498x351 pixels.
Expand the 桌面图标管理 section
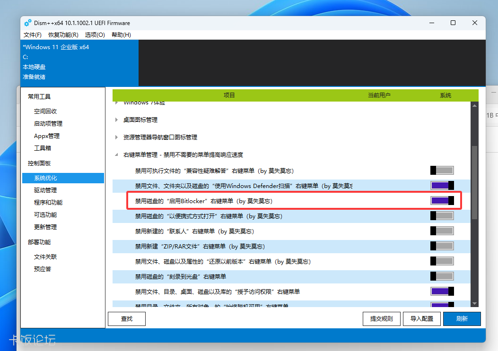coord(116,120)
